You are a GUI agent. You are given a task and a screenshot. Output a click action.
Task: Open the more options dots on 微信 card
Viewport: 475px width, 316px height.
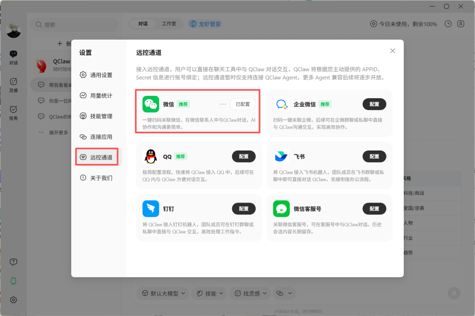pos(223,104)
